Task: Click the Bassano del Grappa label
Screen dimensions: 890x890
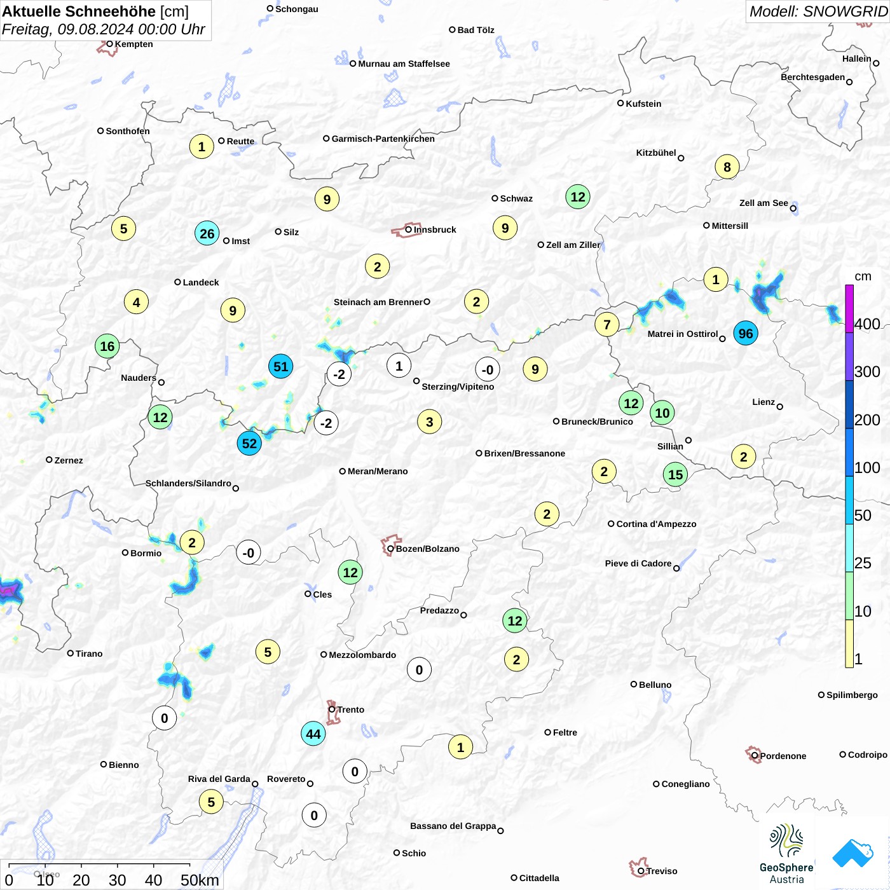Action: click(x=453, y=826)
